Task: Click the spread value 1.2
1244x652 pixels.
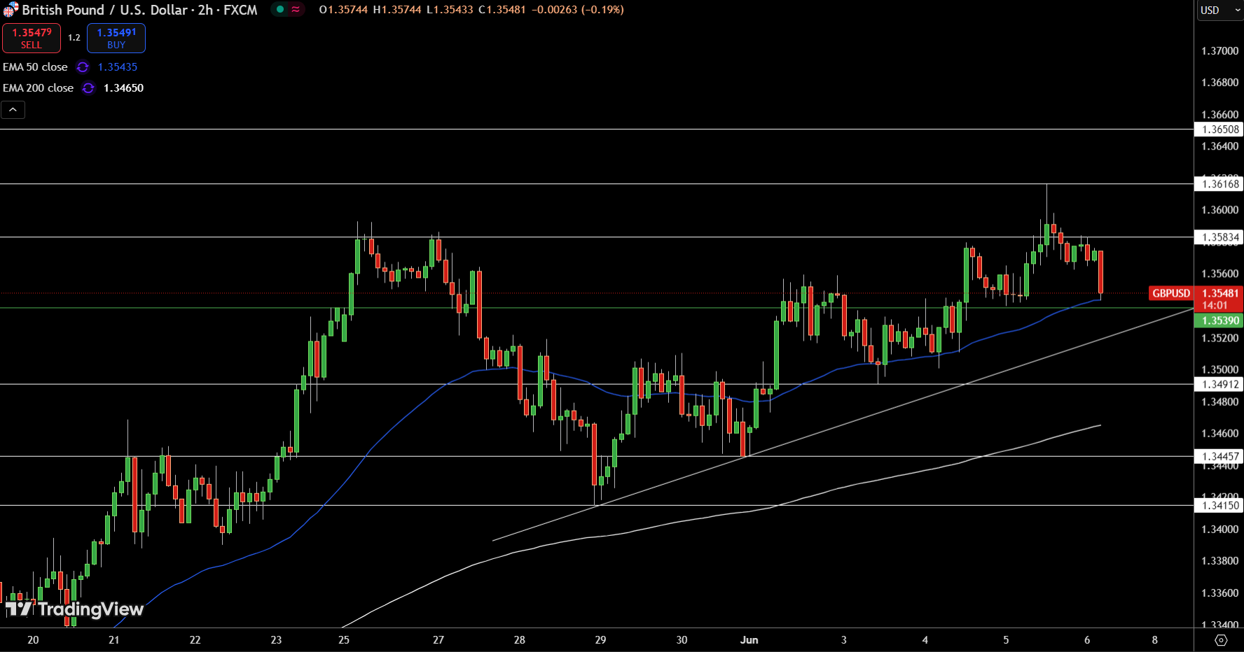Action: click(x=74, y=38)
